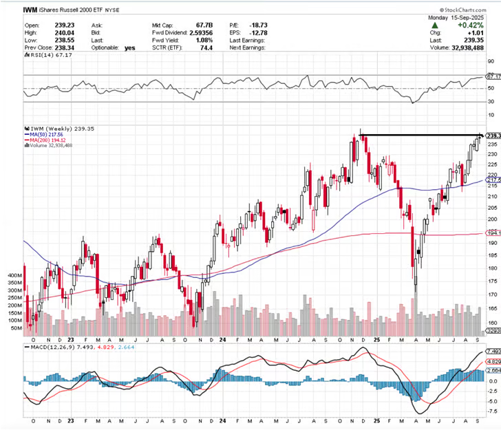
Task: Click the 'Last Earnings:' label
Action: 247,41
